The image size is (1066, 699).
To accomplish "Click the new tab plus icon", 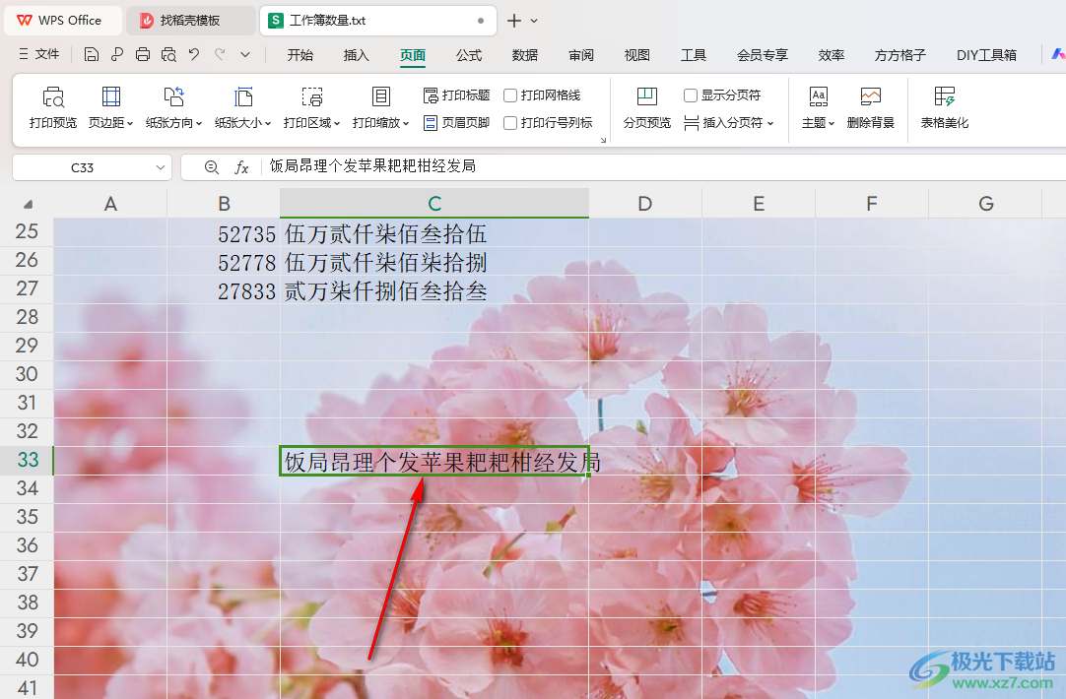I will (514, 21).
